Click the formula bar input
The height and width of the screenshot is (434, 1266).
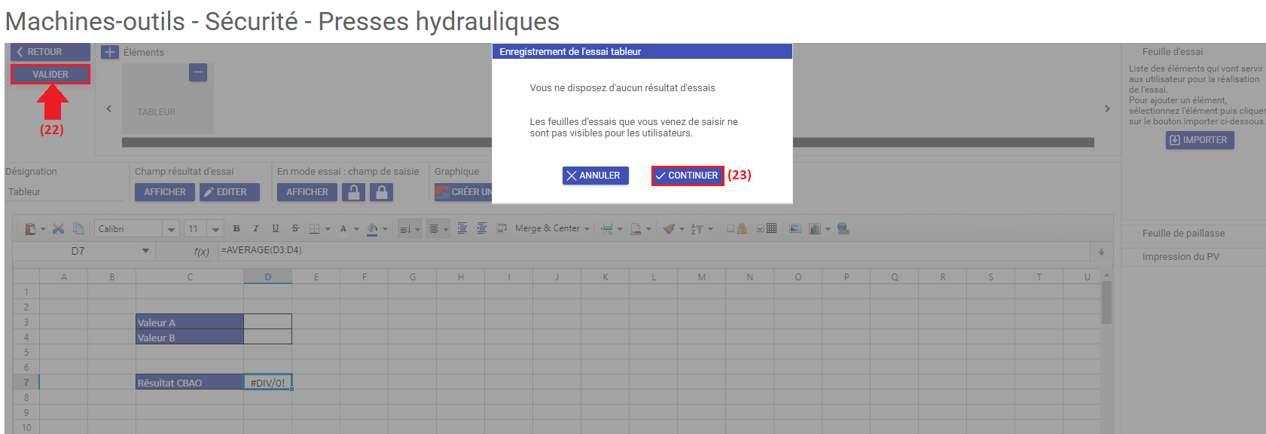point(654,251)
